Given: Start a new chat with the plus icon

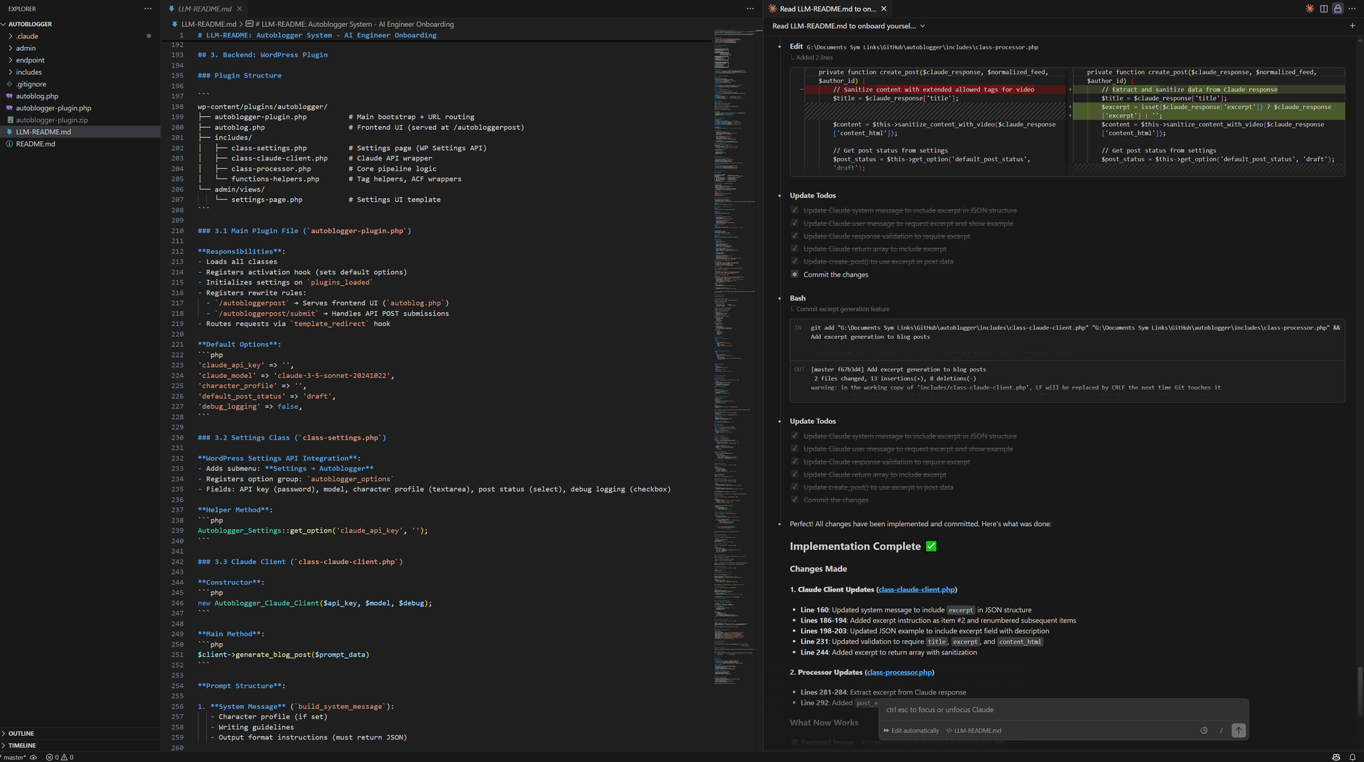Looking at the screenshot, I should click(1352, 26).
